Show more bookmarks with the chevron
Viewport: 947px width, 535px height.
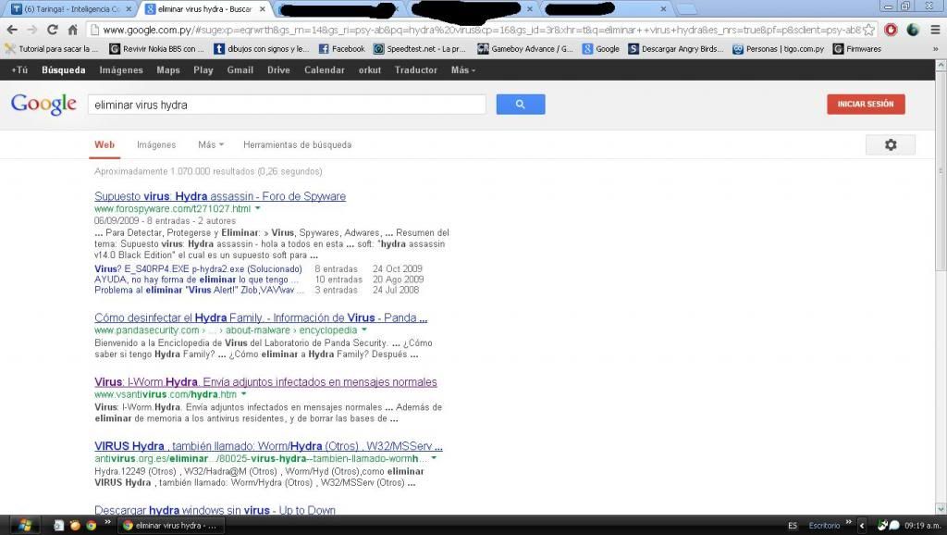coord(936,49)
